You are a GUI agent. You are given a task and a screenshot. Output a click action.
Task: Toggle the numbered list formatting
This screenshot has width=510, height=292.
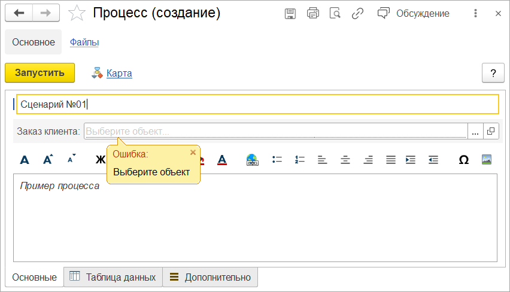tap(299, 160)
